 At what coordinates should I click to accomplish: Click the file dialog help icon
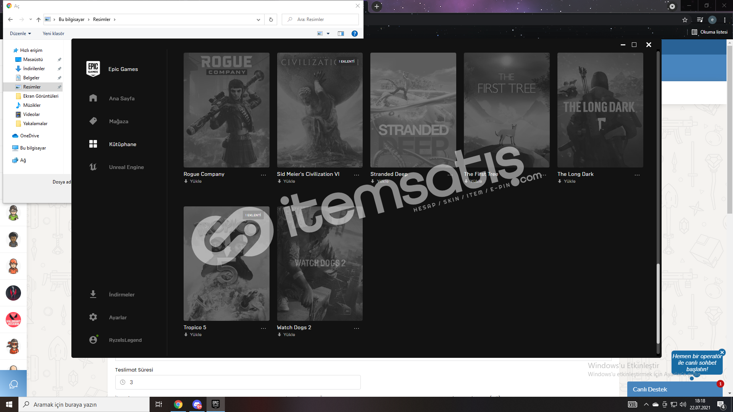click(x=355, y=34)
